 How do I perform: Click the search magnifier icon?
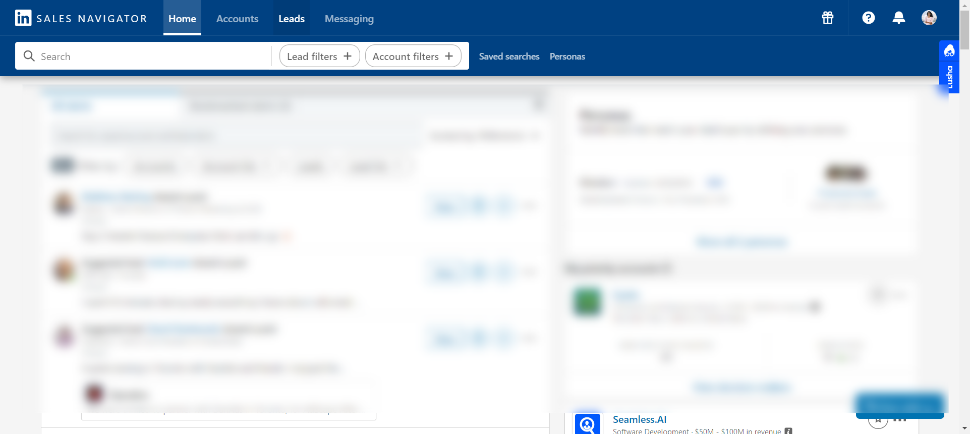pos(29,56)
